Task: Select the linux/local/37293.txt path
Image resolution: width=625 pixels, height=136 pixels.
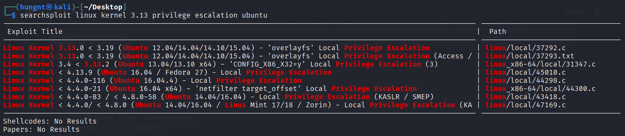Action: 530,56
